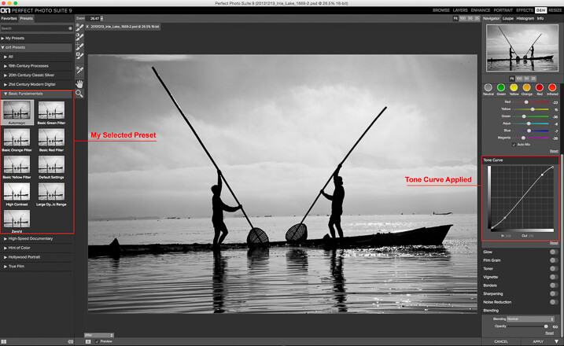Viewport: 564px width, 346px height.
Task: Choose the Infrared filter swatch
Action: (x=552, y=87)
